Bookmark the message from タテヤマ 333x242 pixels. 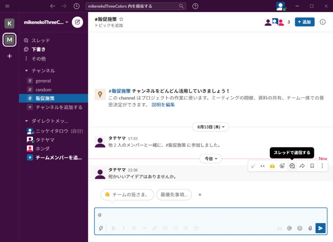coord(312,166)
